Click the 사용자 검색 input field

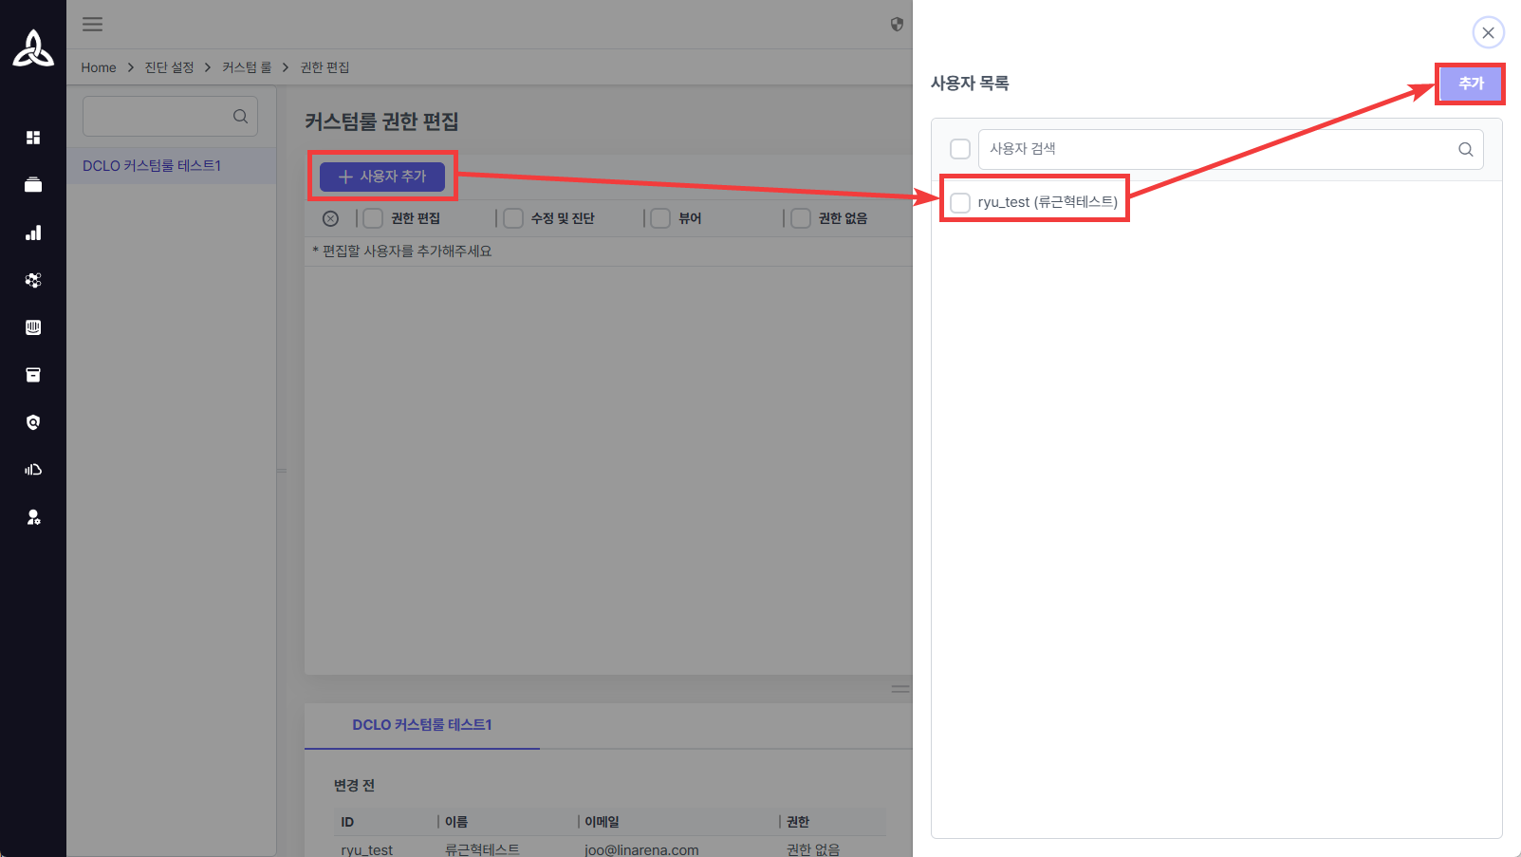(x=1217, y=149)
